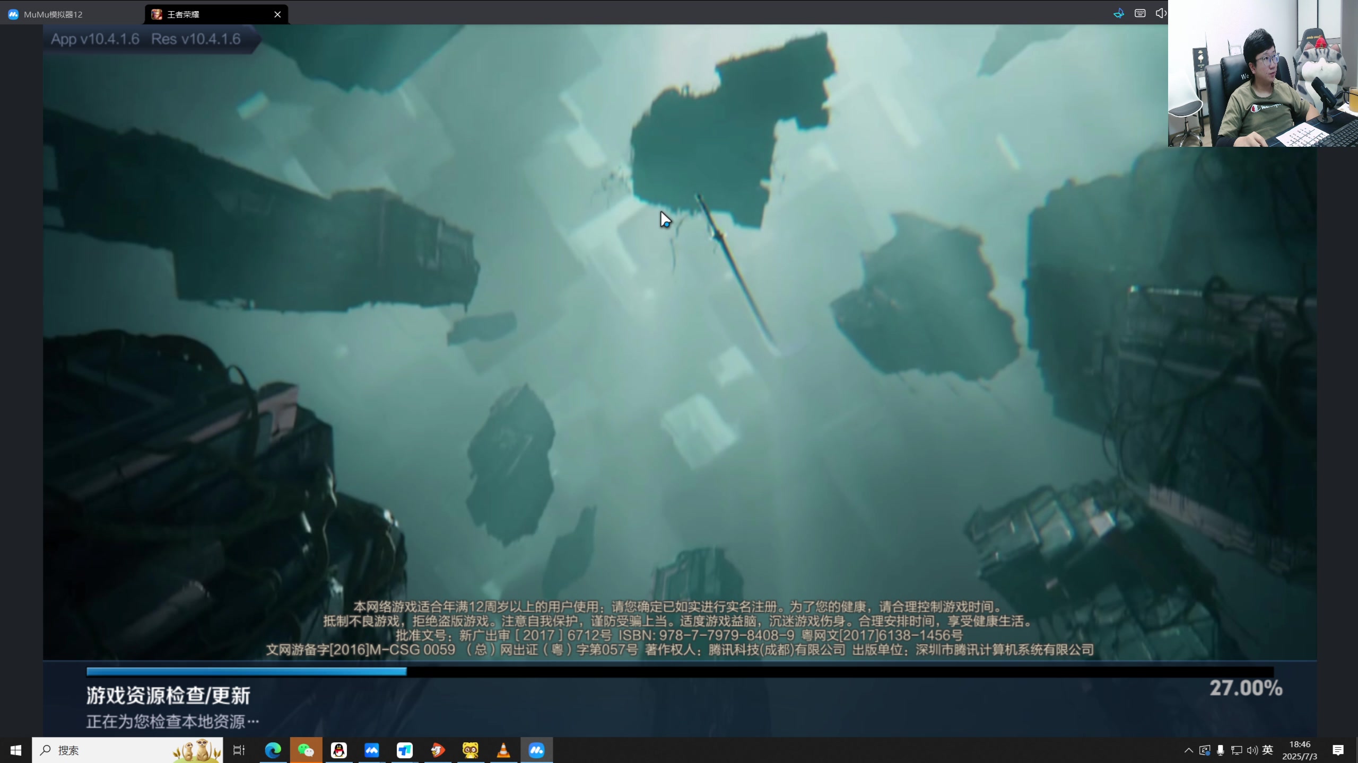
Task: Click the blue resource update progress bar
Action: [x=247, y=671]
